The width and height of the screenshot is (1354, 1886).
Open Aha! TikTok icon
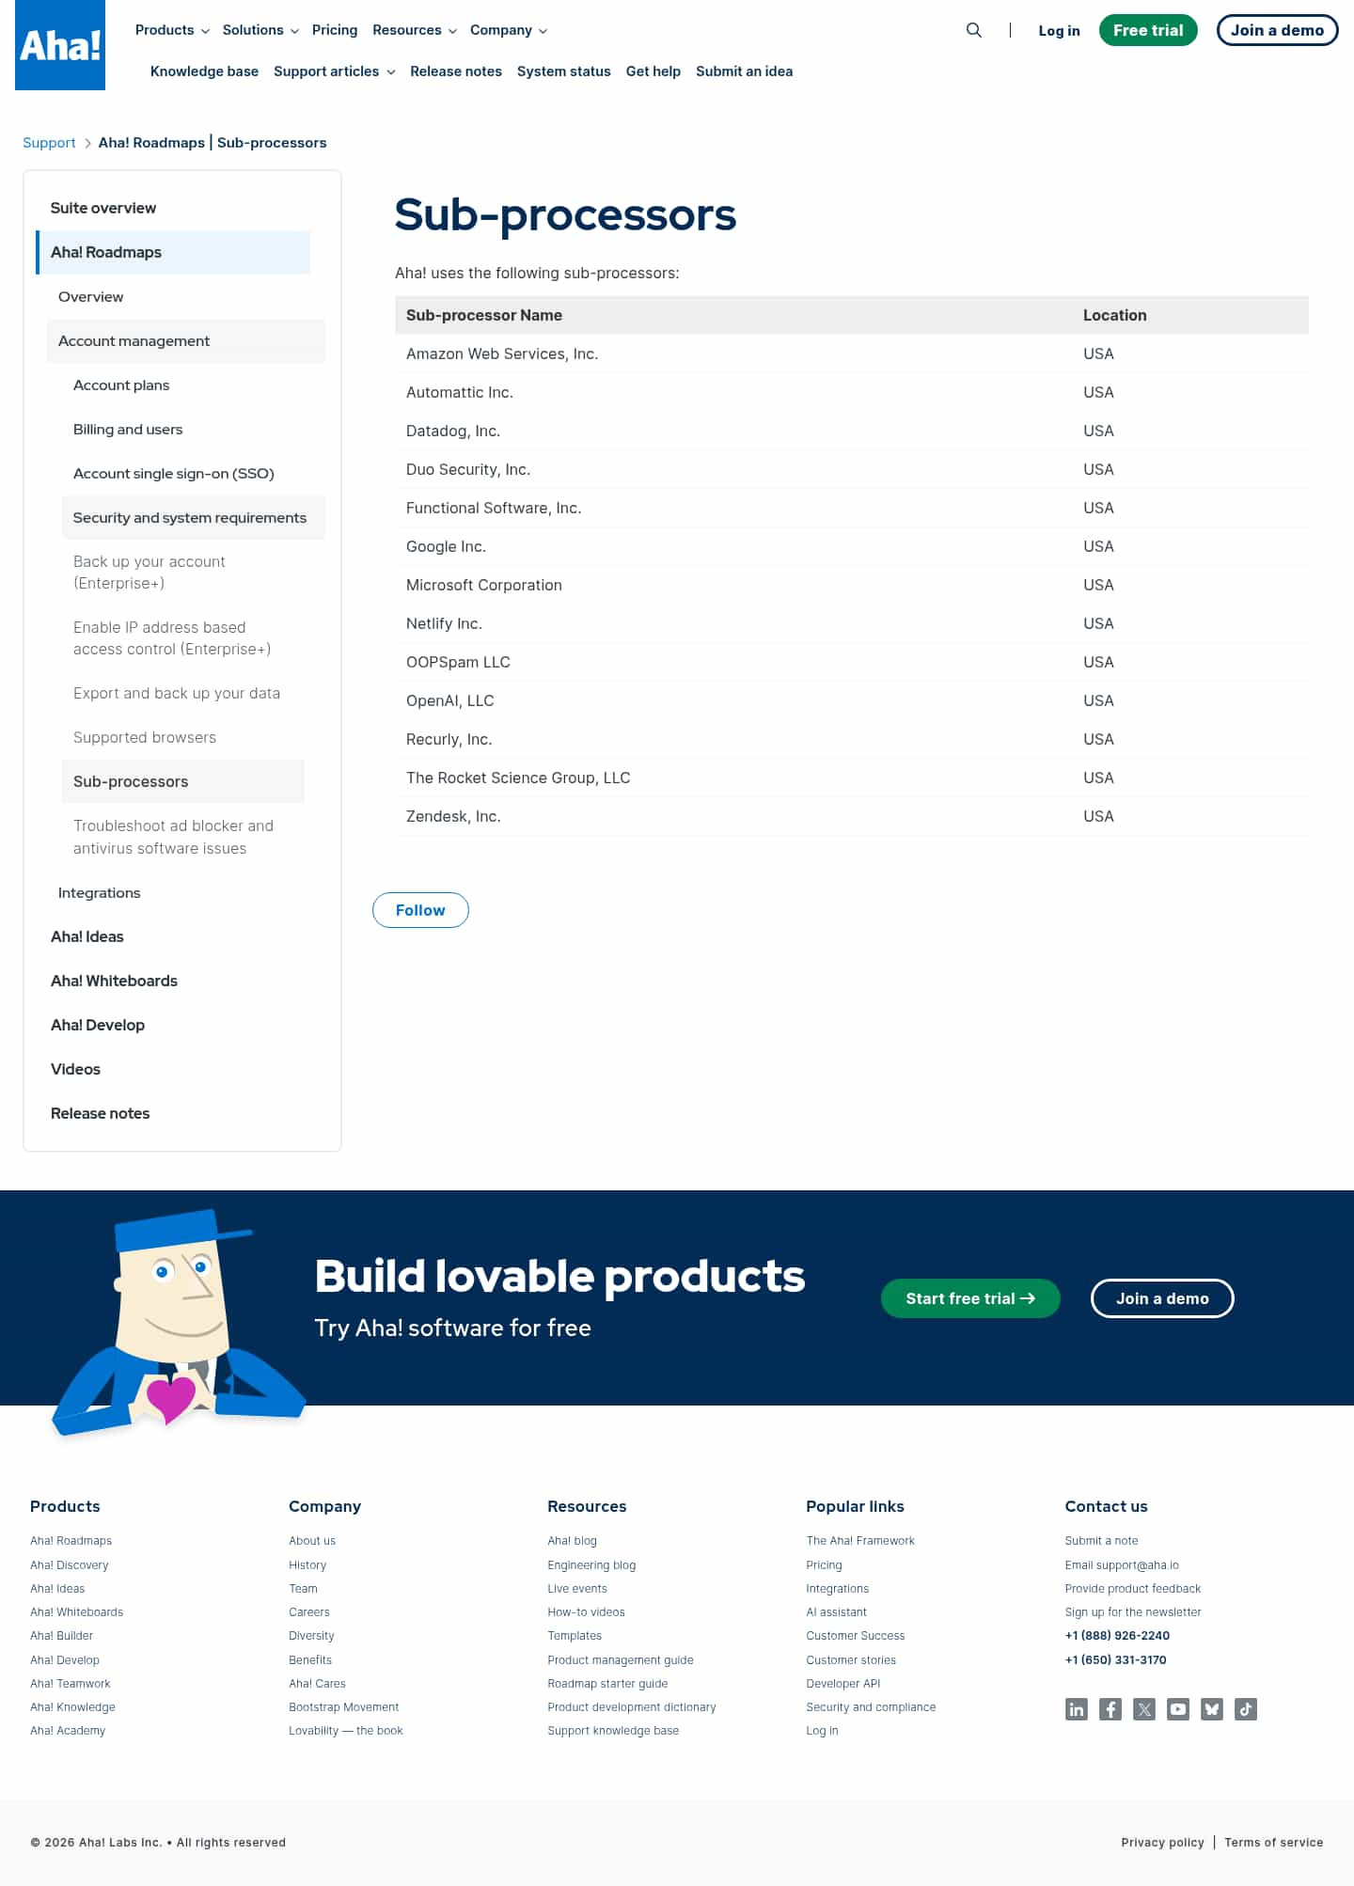(1246, 1709)
